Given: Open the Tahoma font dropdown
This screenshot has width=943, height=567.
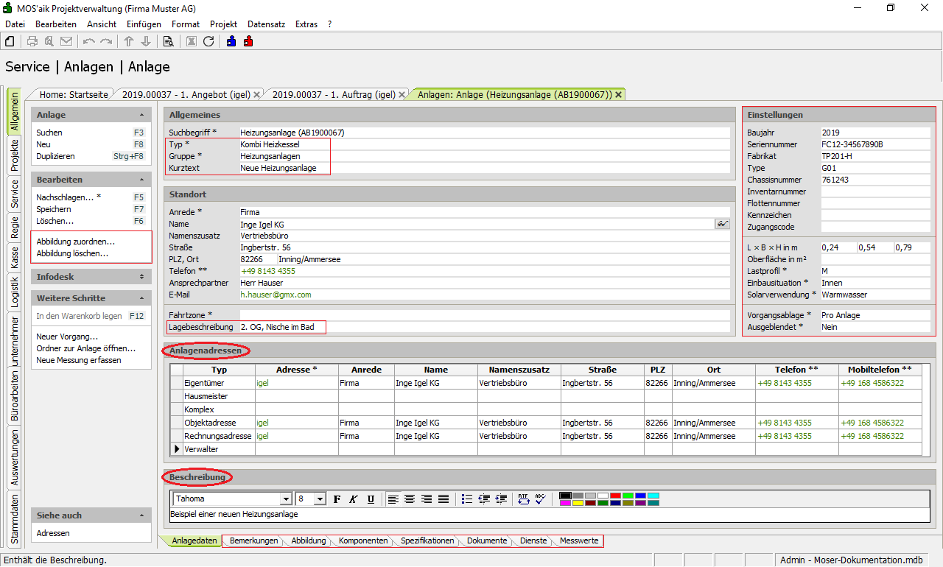Looking at the screenshot, I should [x=286, y=499].
